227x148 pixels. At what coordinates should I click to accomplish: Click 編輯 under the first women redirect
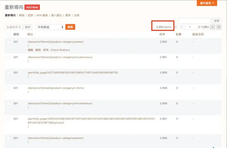30,50
